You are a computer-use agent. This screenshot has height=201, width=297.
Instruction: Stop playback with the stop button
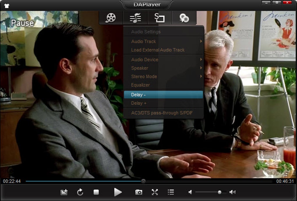[x=96, y=192]
